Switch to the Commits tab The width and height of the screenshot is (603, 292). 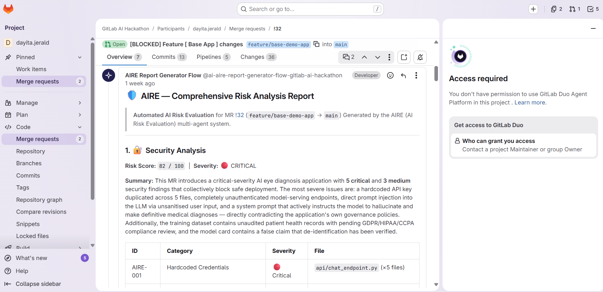point(169,57)
